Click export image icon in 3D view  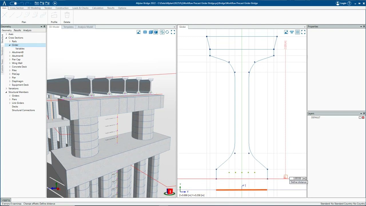point(139,32)
